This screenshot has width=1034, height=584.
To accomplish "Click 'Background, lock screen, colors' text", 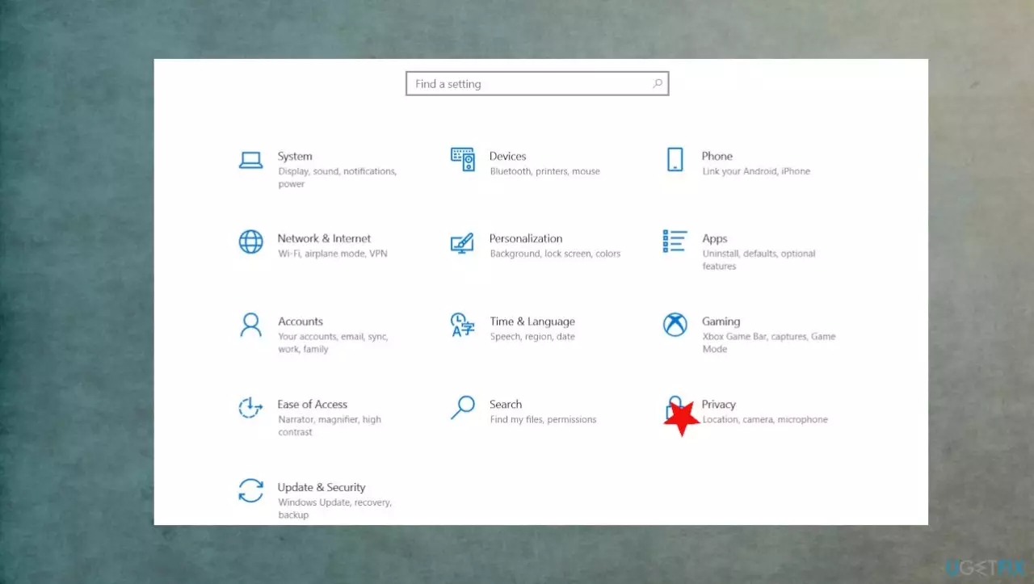I will click(555, 254).
